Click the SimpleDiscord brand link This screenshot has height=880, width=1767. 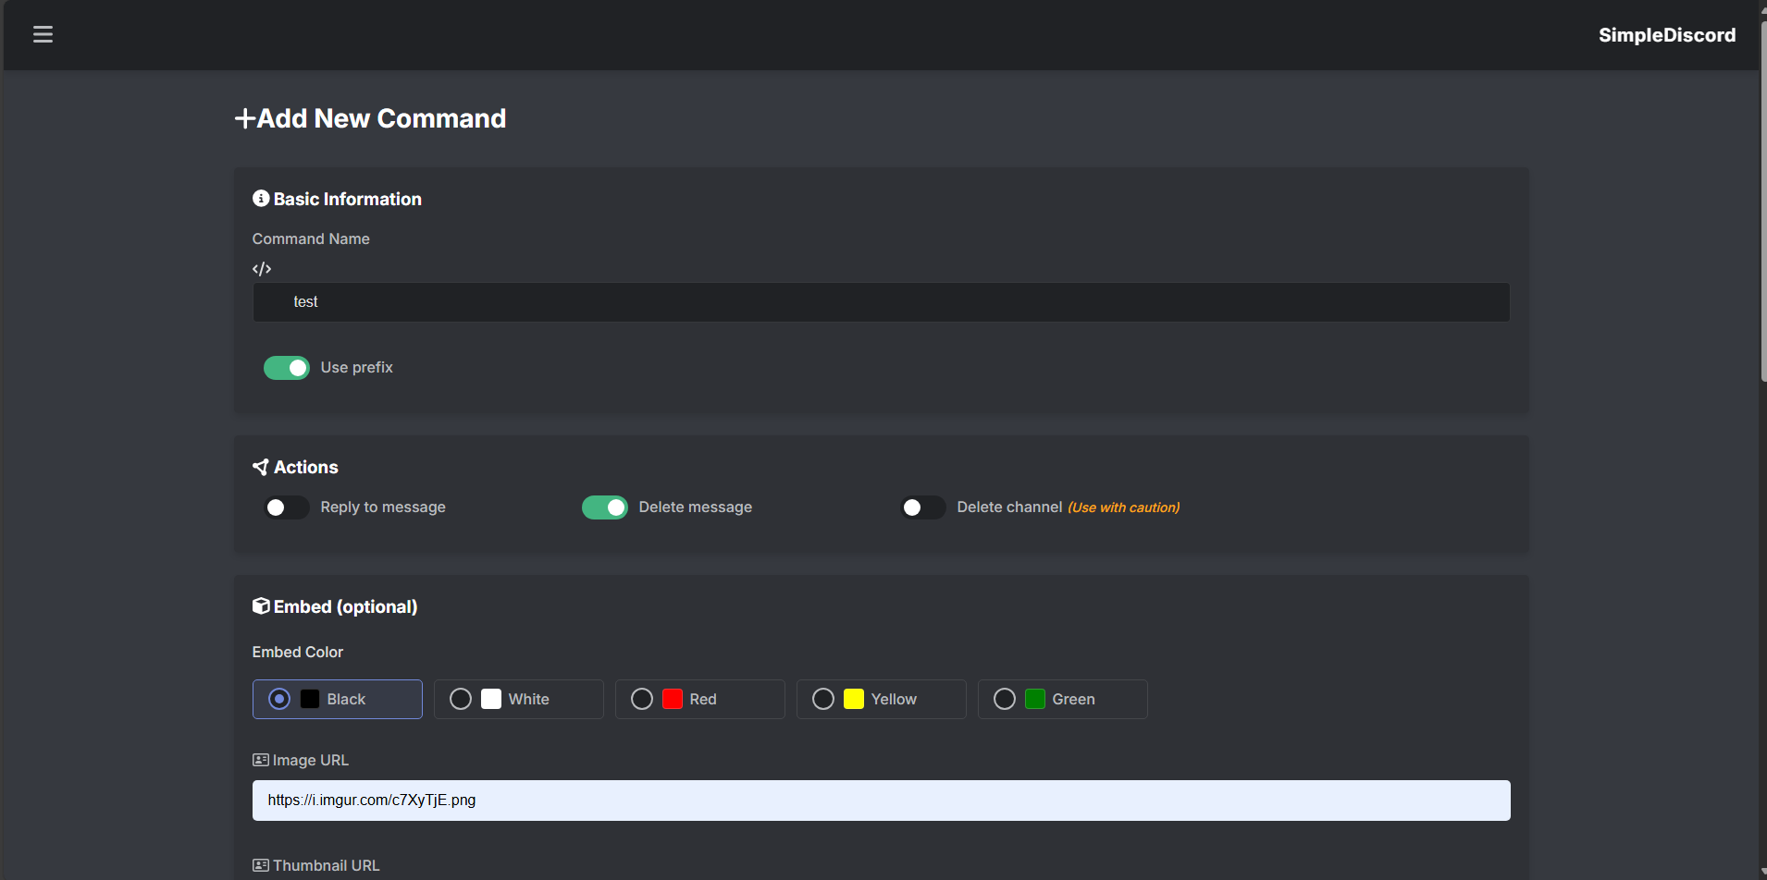click(1666, 35)
